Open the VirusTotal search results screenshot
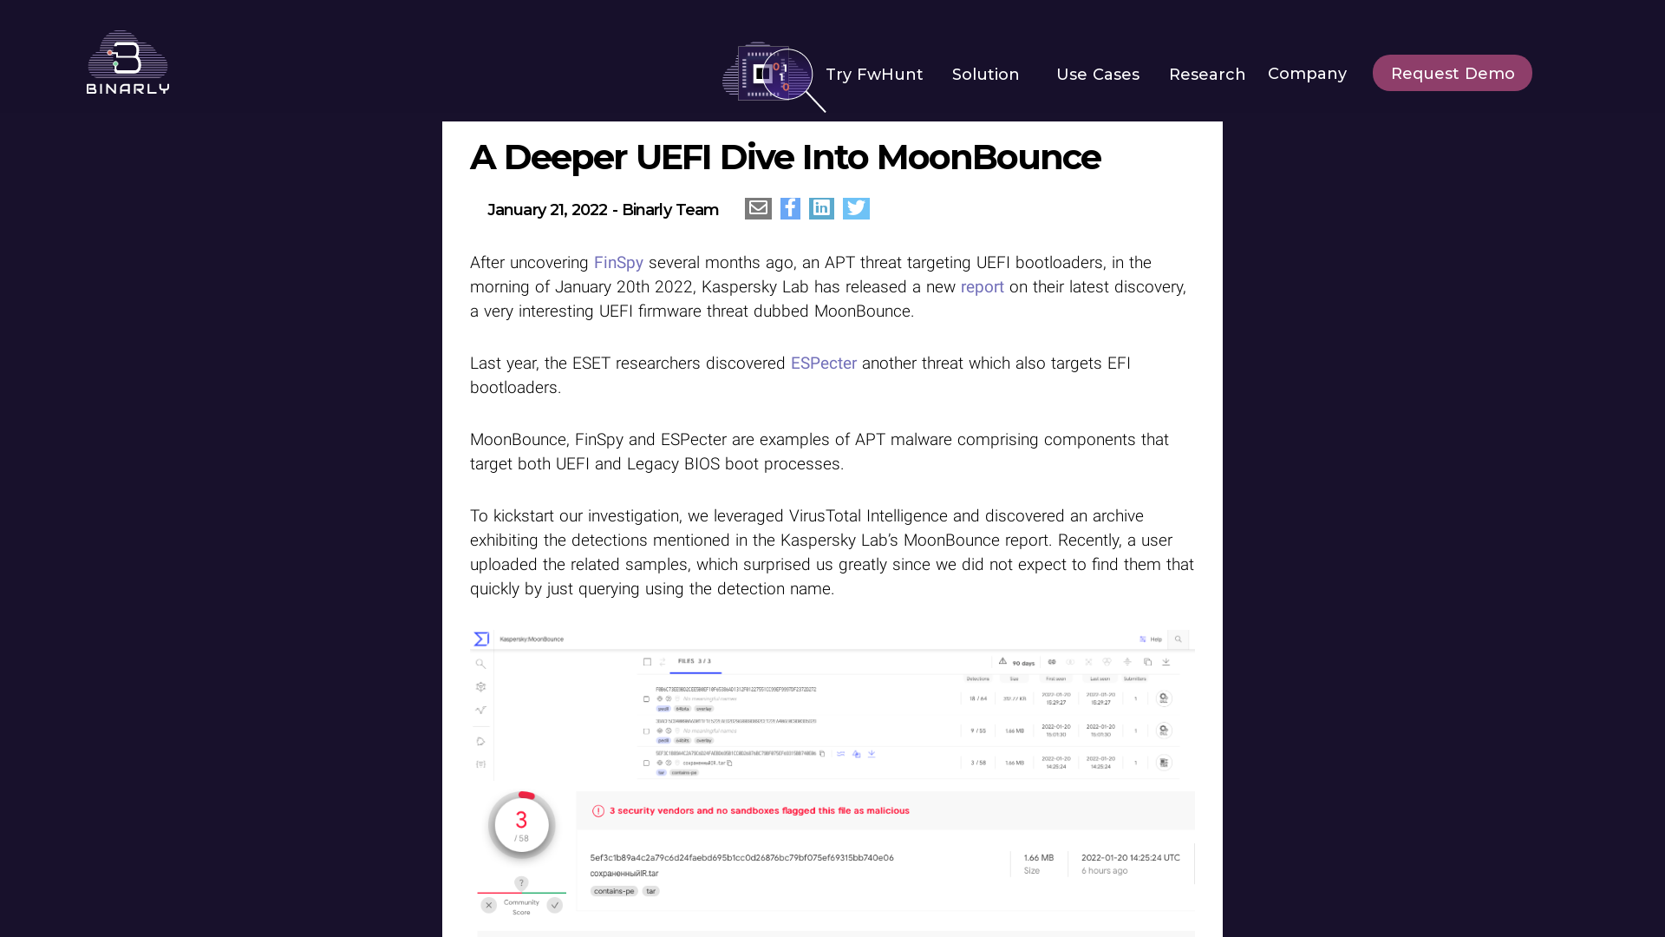 click(832, 704)
